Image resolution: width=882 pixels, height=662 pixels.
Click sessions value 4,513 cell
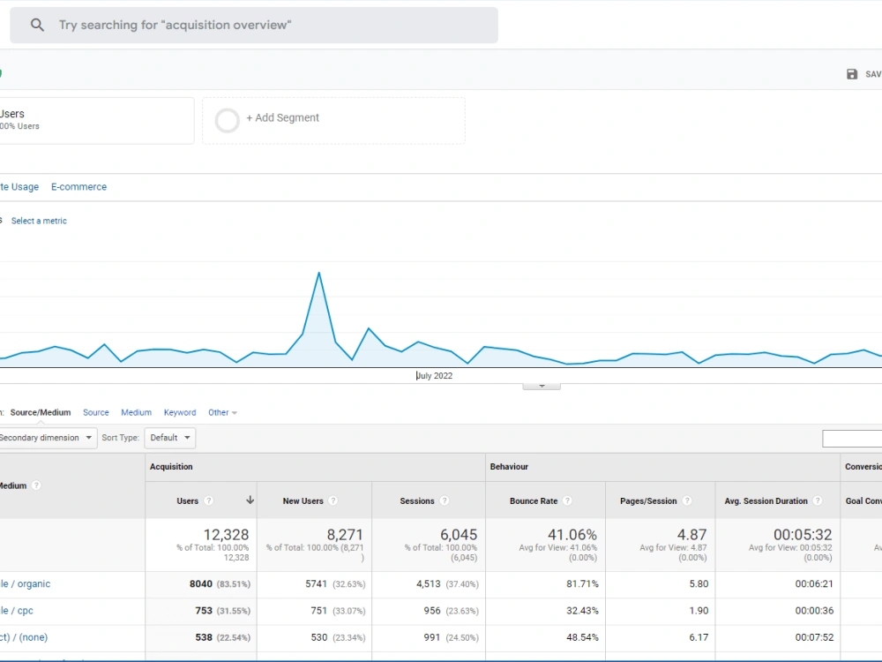coord(429,583)
